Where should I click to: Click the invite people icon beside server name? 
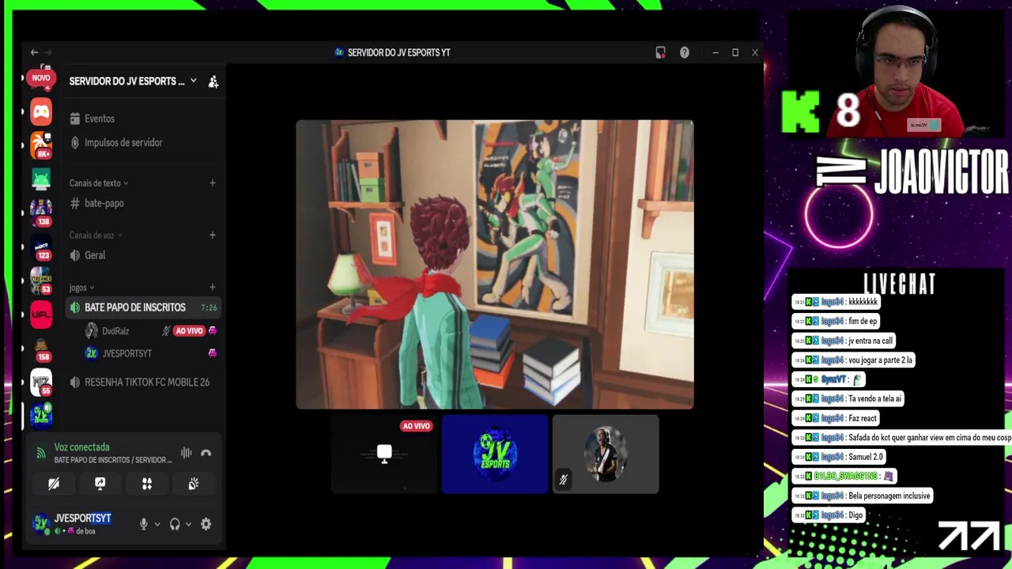click(x=213, y=81)
